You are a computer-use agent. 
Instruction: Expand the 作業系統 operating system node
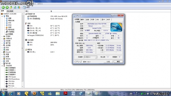pyautogui.click(x=2, y=38)
